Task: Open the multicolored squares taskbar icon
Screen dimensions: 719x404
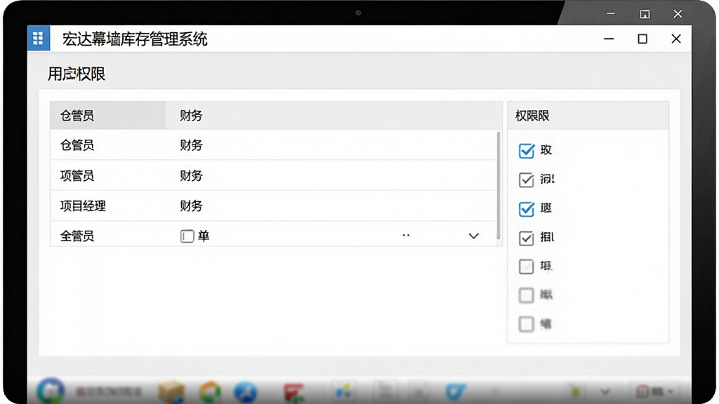Action: click(x=343, y=391)
